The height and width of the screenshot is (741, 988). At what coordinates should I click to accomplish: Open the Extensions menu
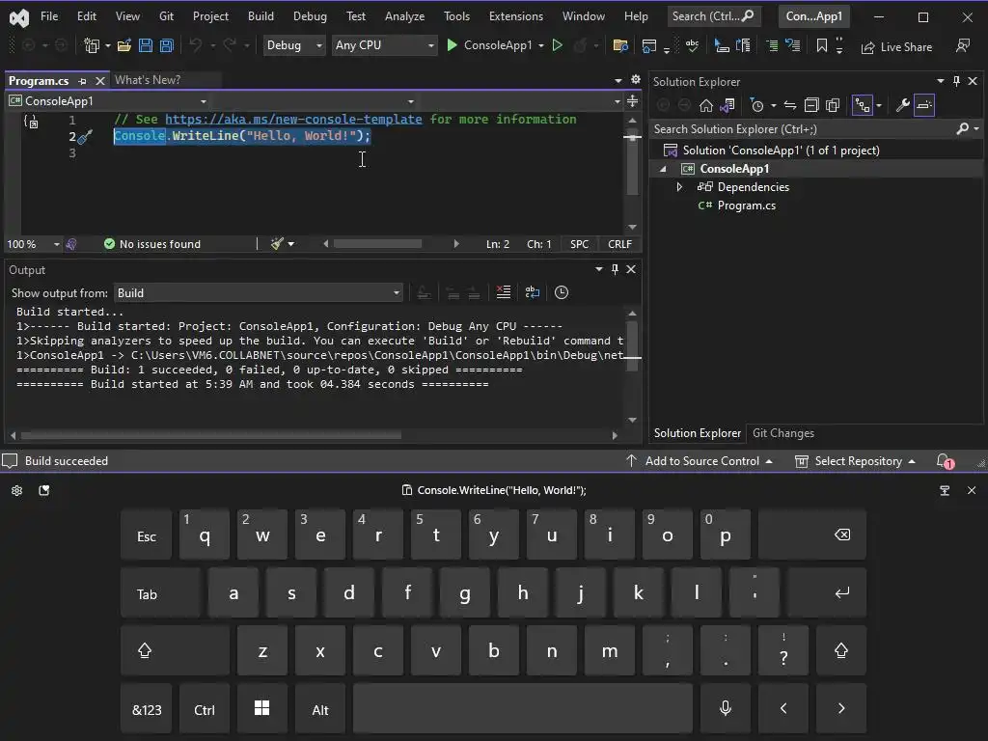[x=516, y=16]
